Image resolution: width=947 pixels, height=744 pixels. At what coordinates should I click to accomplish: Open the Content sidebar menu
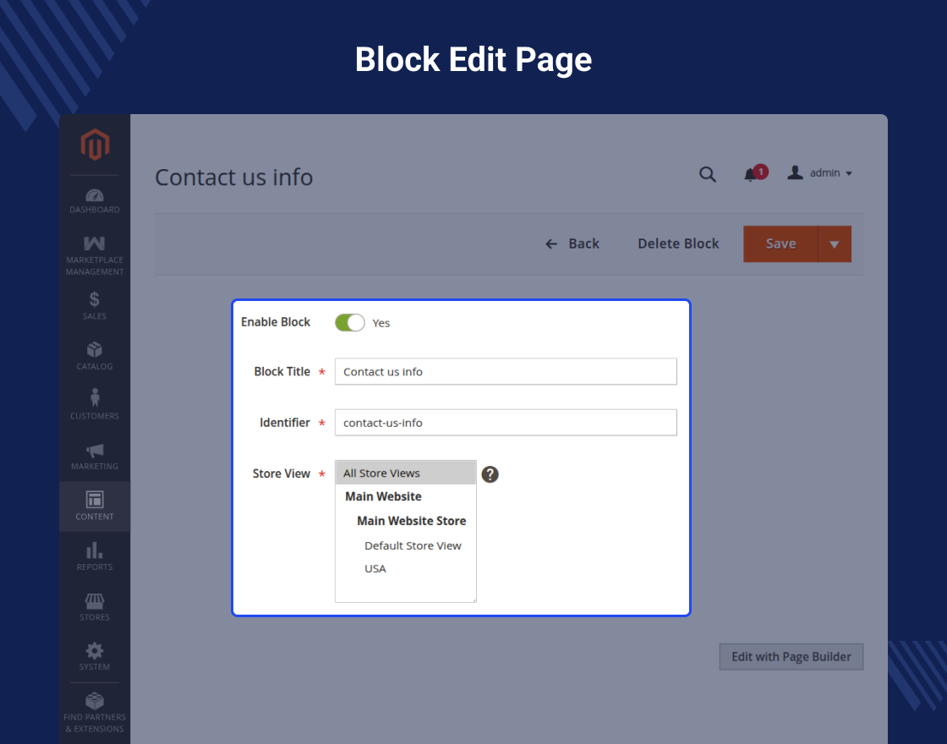94,506
